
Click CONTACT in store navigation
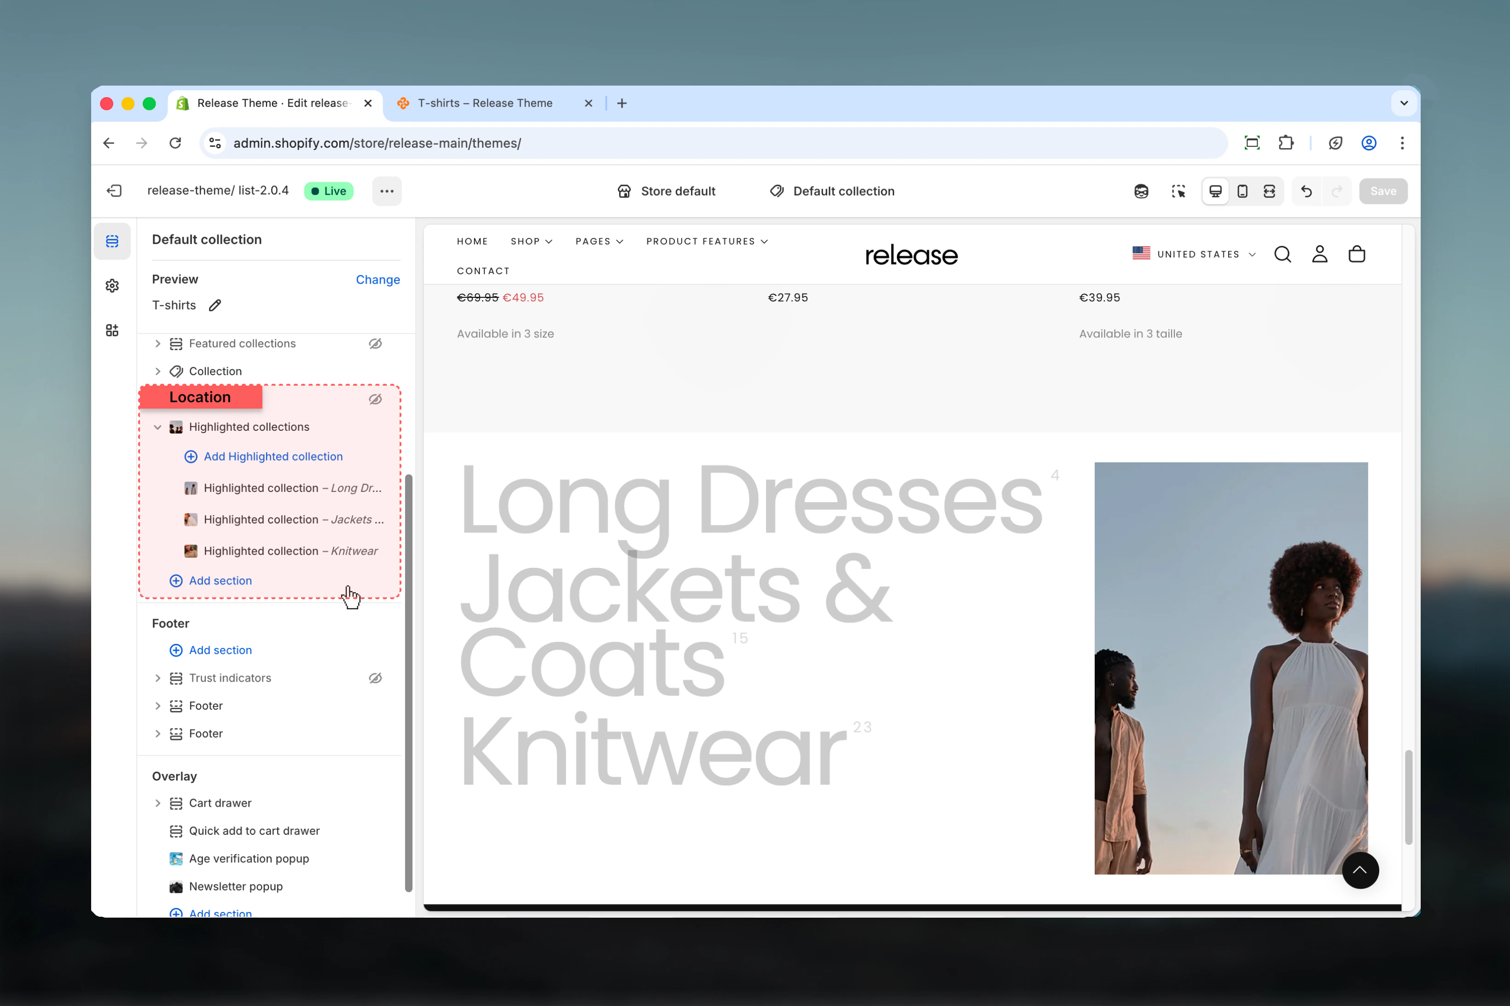(483, 271)
